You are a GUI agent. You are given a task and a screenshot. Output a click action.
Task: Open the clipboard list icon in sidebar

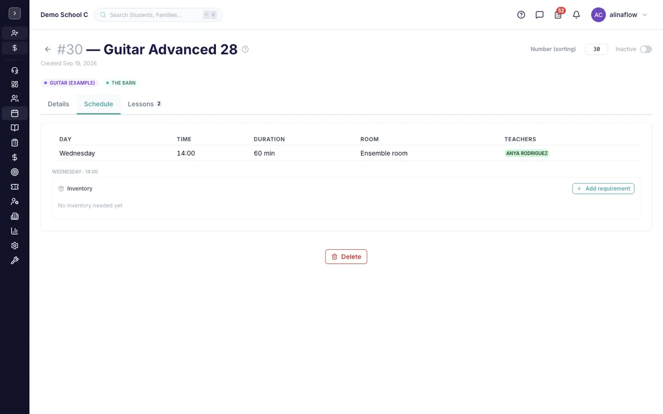click(15, 142)
